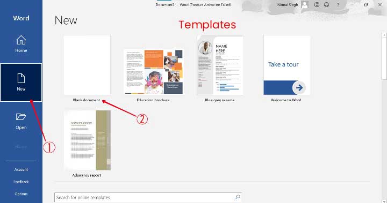This screenshot has width=387, height=203.
Task: Click the Take a tour arrow
Action: click(x=299, y=87)
